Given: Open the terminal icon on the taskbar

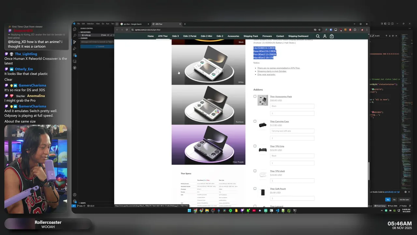Looking at the screenshot, I should [x=295, y=211].
